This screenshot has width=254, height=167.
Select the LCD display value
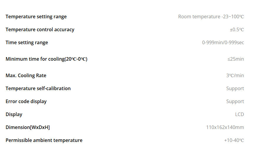[240, 115]
